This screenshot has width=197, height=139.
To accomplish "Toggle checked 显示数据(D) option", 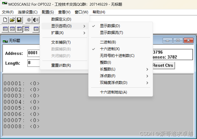I will pos(121,26).
